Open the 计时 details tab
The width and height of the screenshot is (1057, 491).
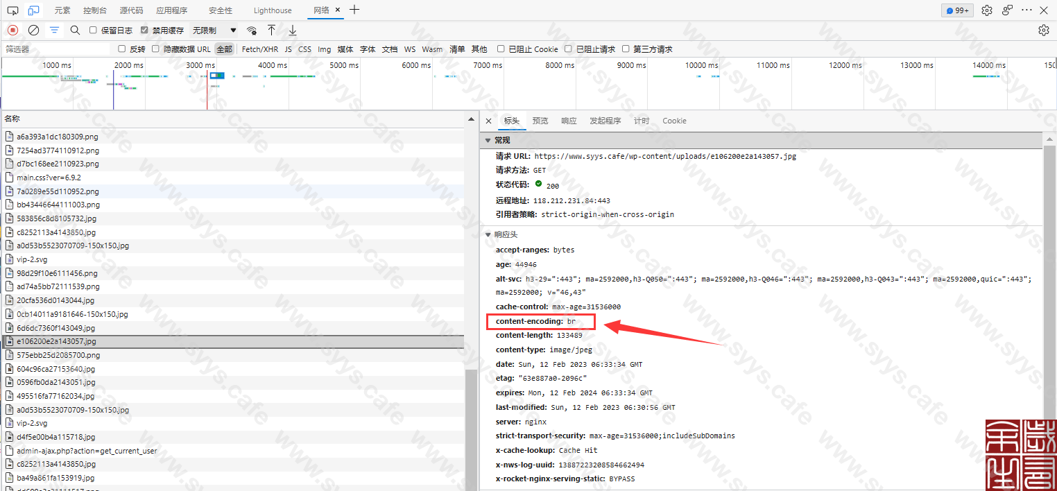(x=642, y=121)
